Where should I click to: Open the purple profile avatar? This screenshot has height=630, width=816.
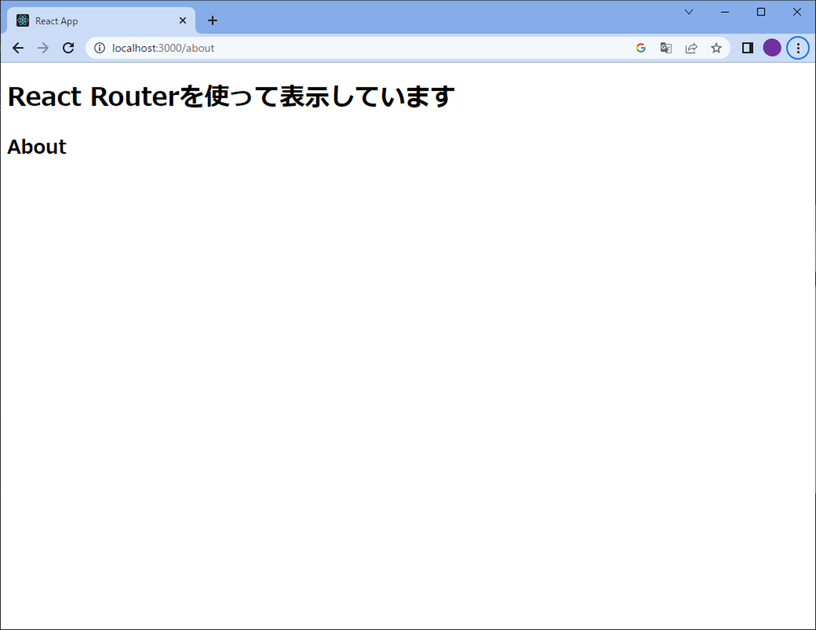pyautogui.click(x=772, y=48)
